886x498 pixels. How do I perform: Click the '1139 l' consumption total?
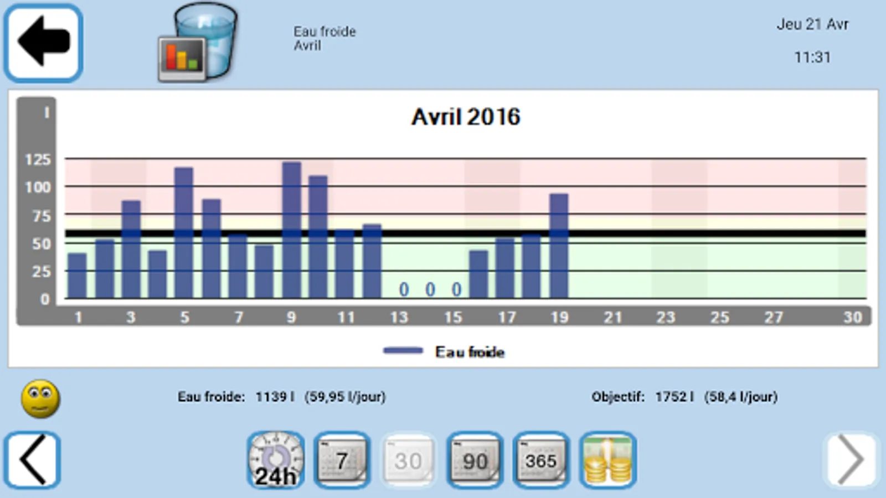[x=275, y=397]
